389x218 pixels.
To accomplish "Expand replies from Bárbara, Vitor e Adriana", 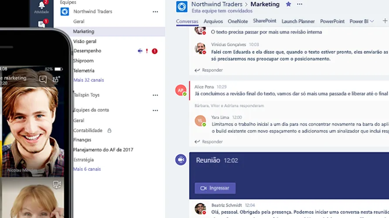I will [x=229, y=106].
